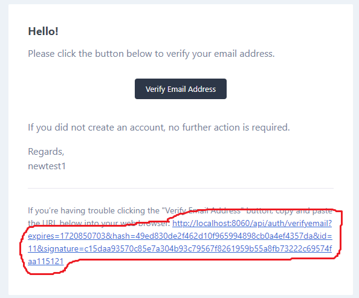359x298 pixels.
Task: Click the Verify Email Address button
Action: pos(181,89)
